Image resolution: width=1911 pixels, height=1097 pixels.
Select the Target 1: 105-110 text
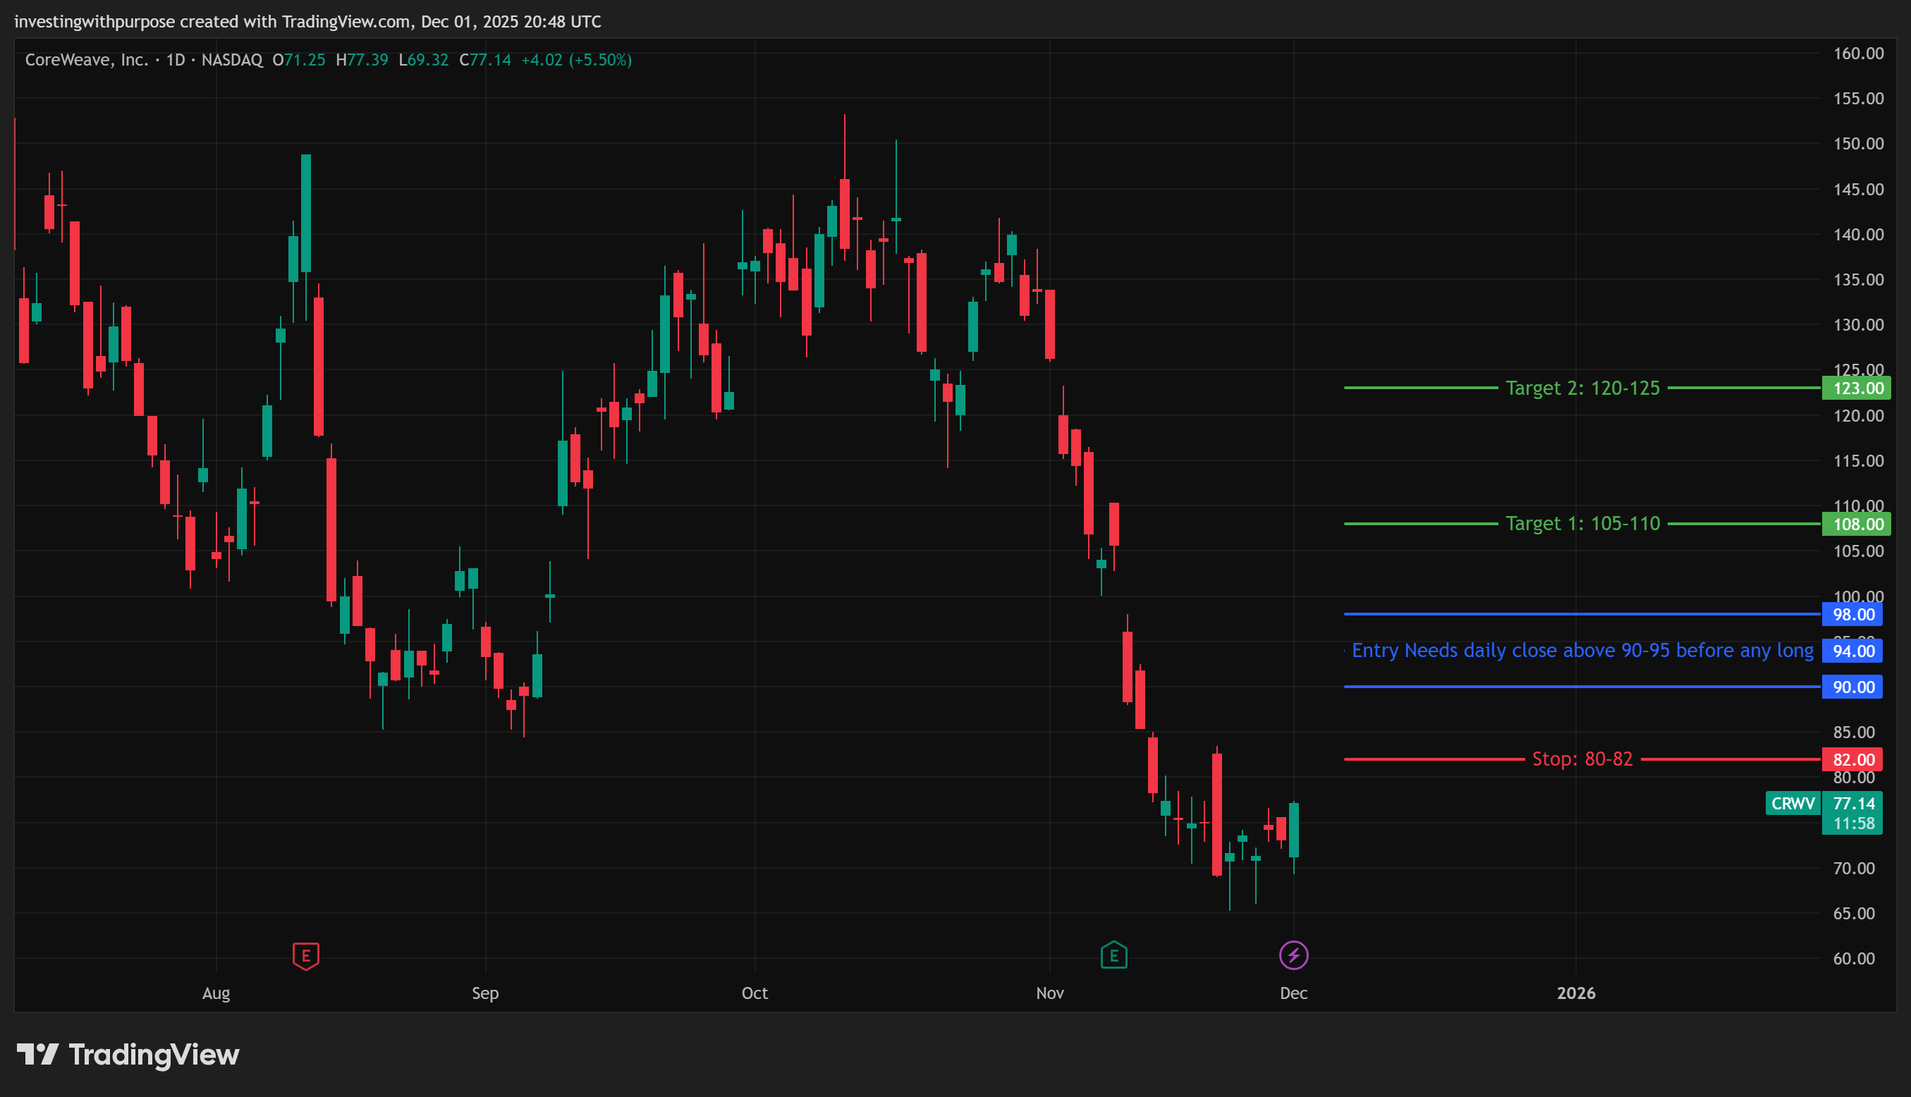(x=1582, y=524)
